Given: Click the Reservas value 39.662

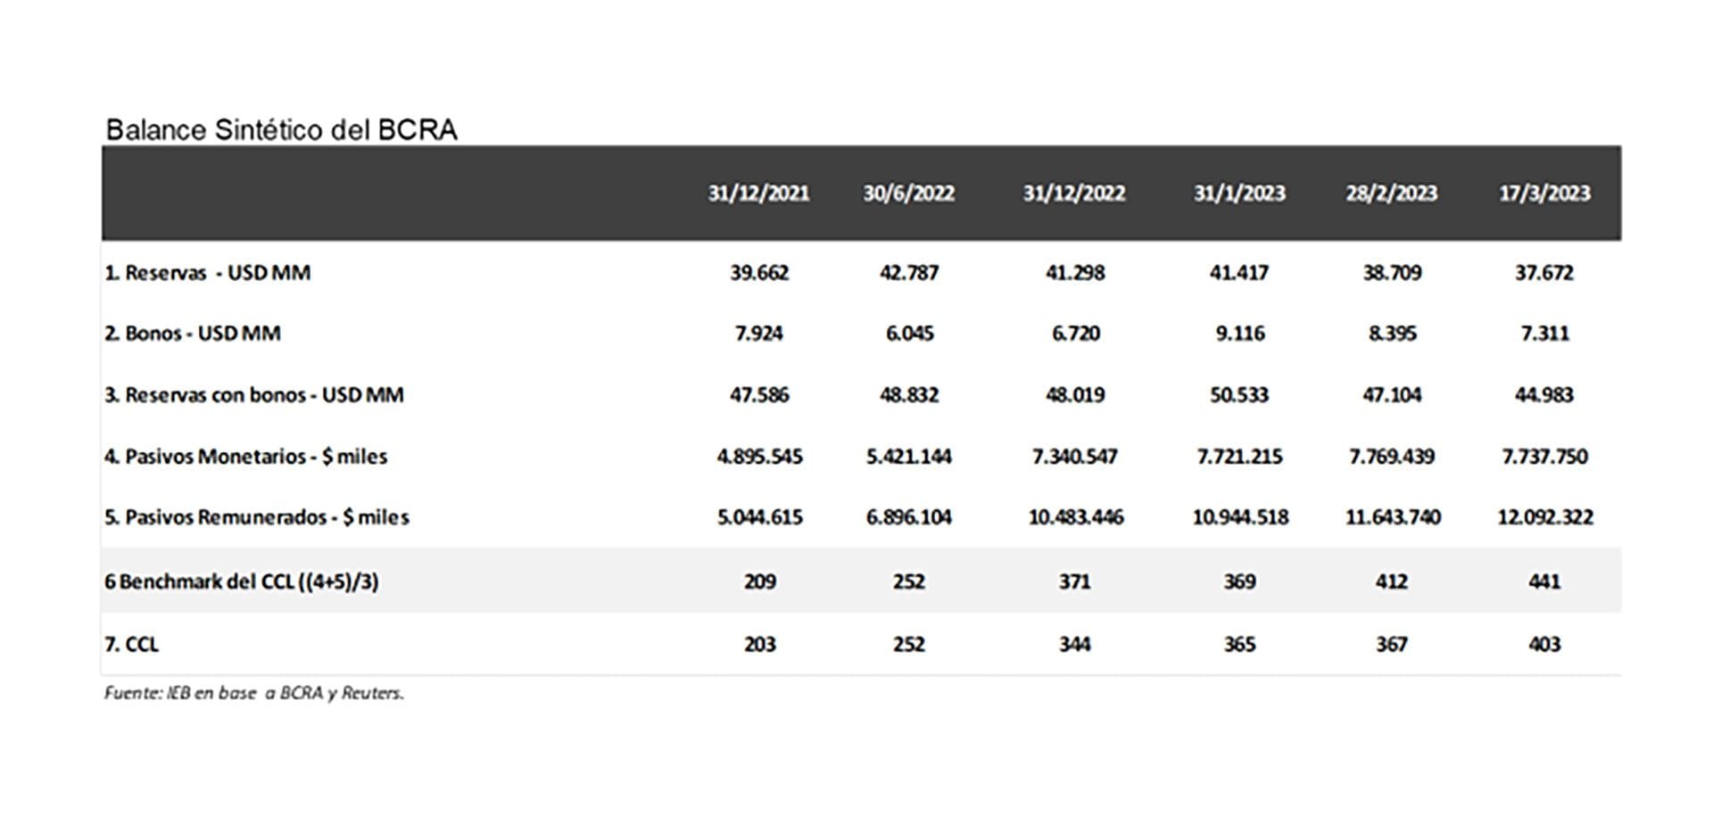Looking at the screenshot, I should coord(759,273).
